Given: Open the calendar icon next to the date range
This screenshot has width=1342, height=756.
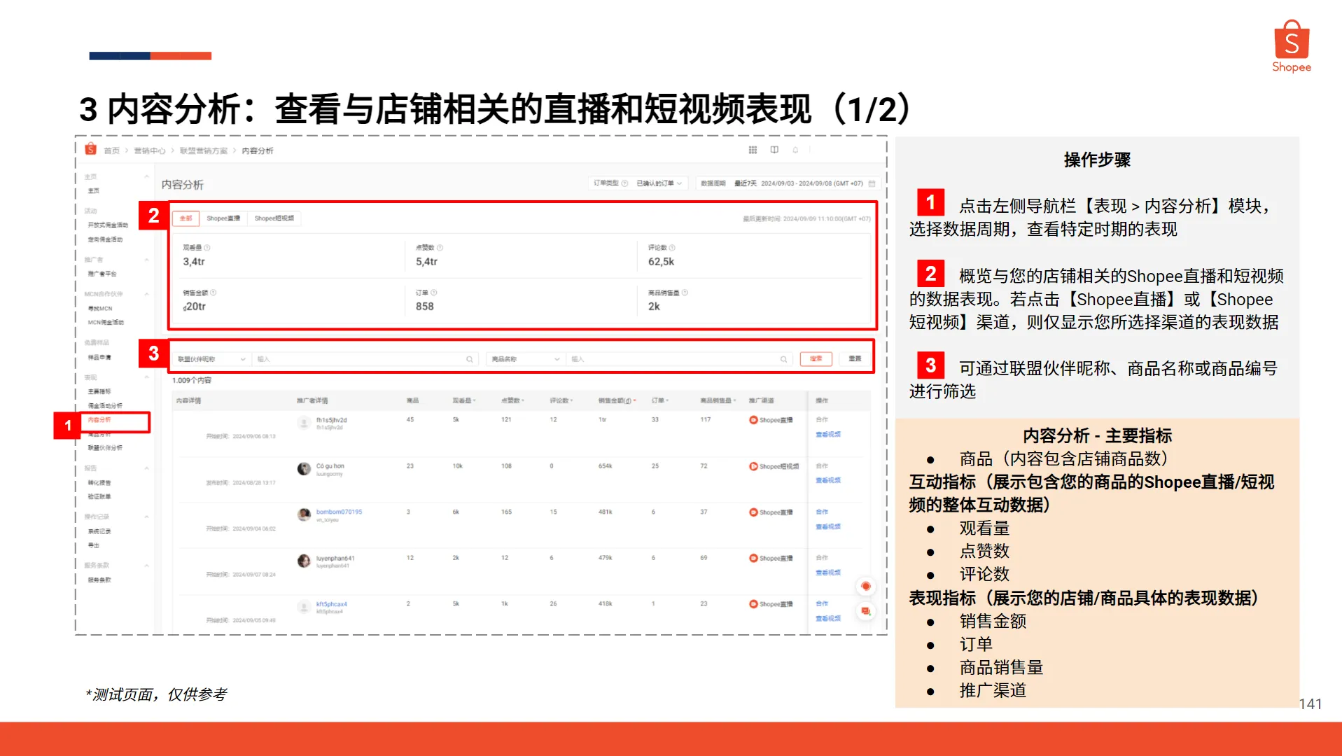Looking at the screenshot, I should (x=870, y=183).
